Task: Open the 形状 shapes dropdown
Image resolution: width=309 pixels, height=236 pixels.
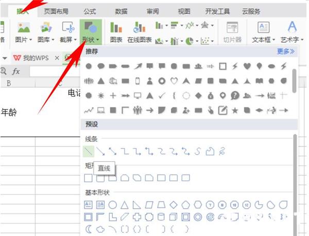Action: 91,32
